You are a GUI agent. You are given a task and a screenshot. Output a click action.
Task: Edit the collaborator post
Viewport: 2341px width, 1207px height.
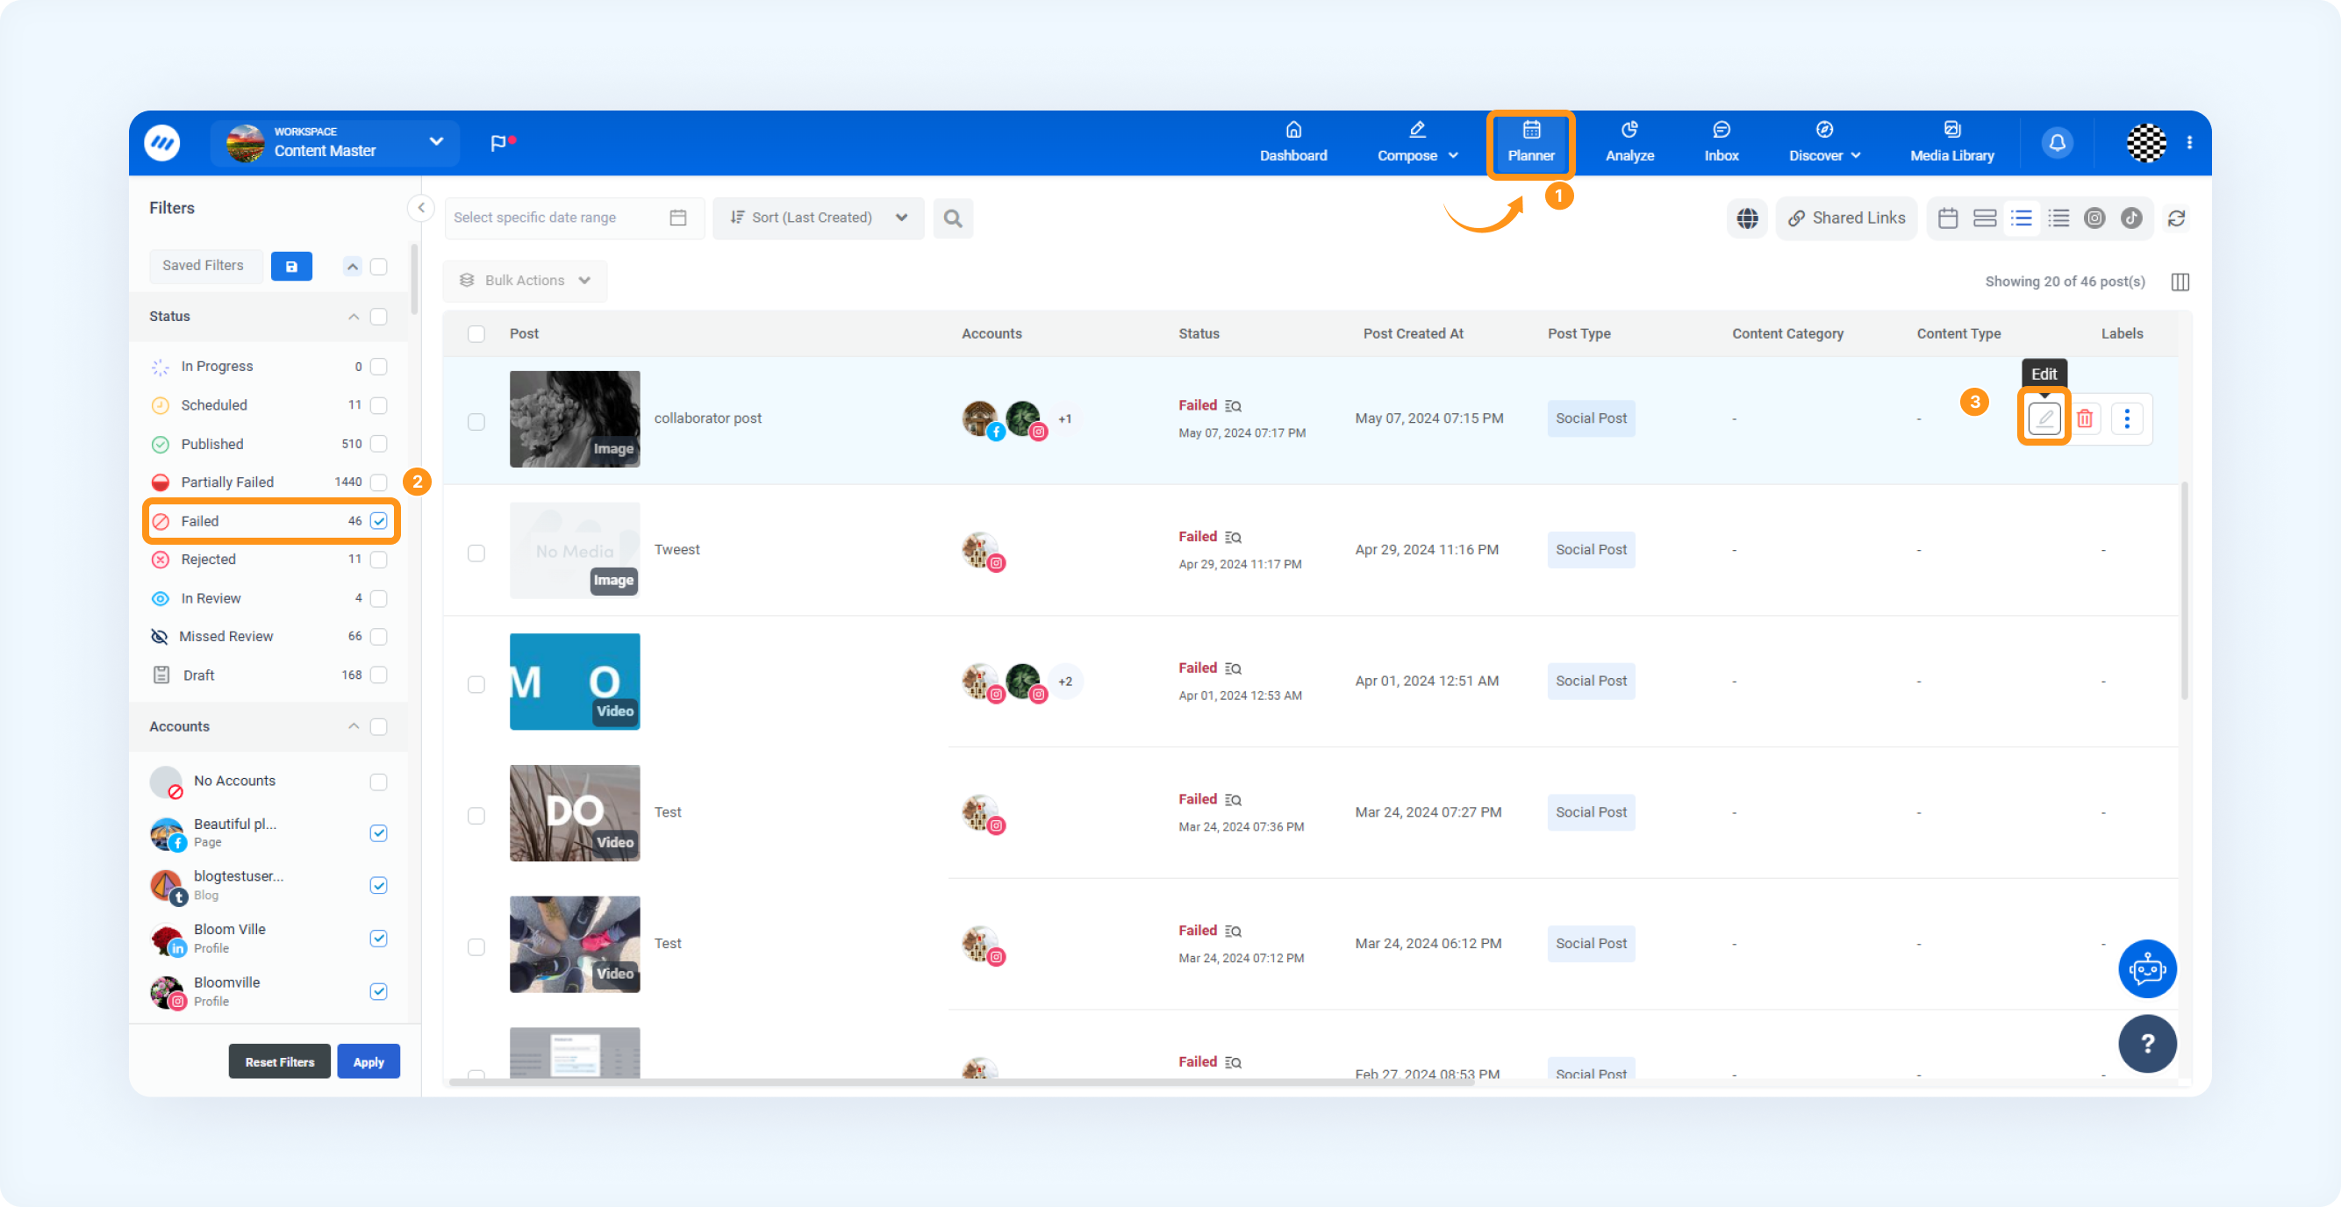2044,418
